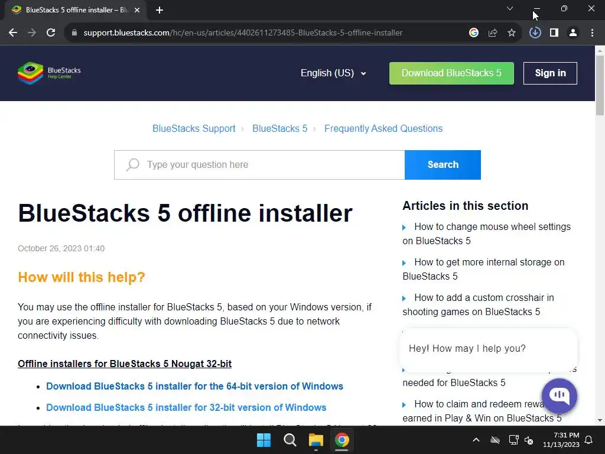
Task: Click 'Hey! How may I help you?' bubble
Action: pos(489,349)
